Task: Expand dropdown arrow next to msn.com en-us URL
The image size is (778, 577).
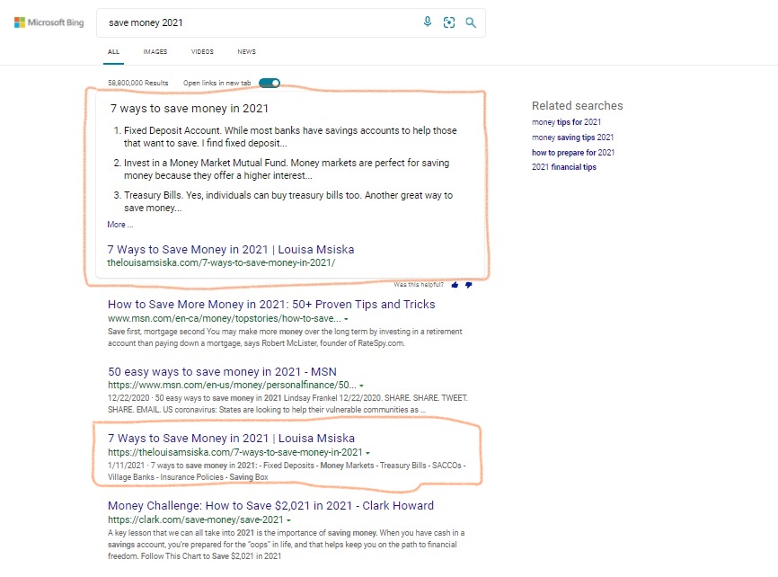Action: (x=362, y=386)
